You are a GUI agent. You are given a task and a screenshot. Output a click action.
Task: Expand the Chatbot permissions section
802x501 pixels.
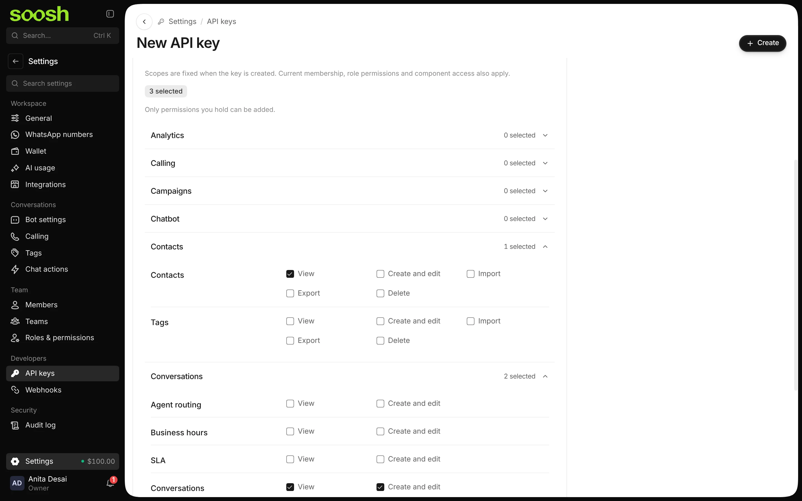[350, 219]
